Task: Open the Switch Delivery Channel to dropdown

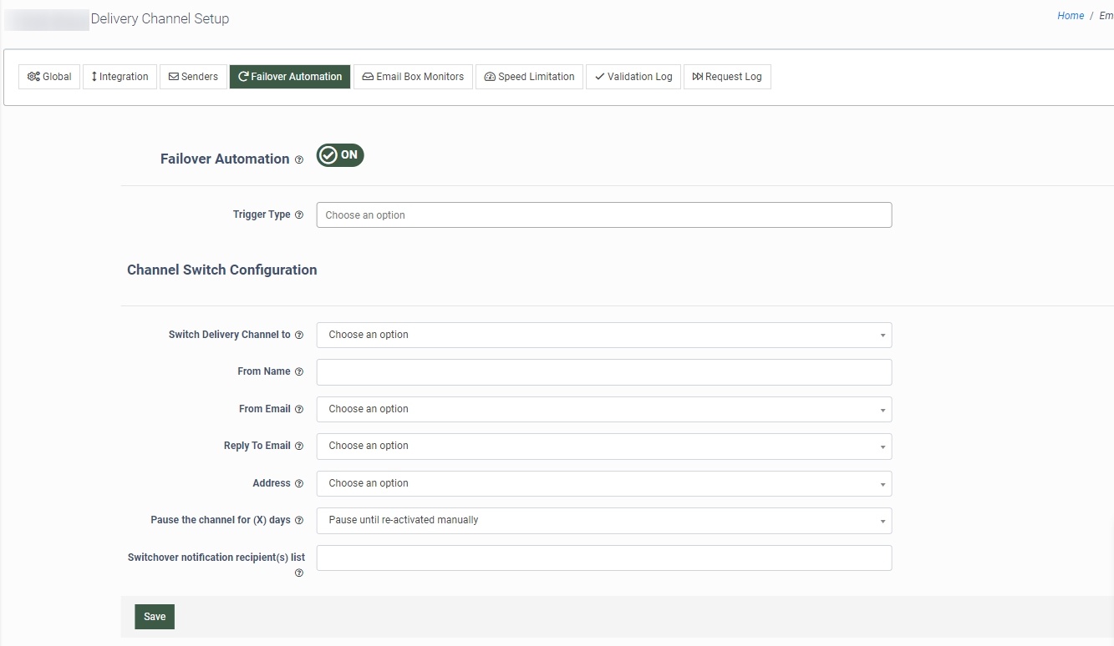Action: (603, 336)
